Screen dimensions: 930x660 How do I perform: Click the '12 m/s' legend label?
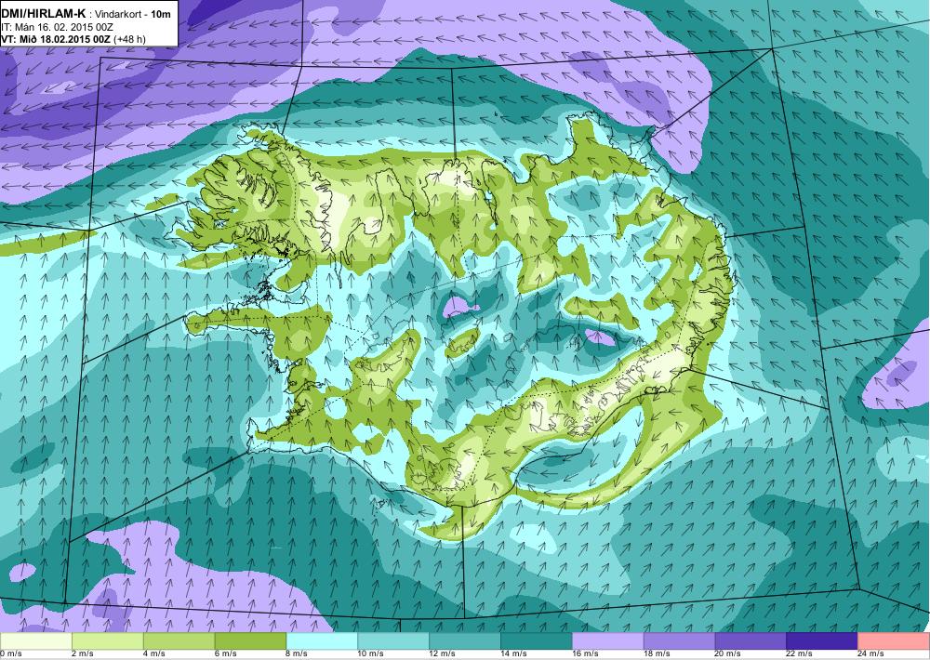[443, 654]
